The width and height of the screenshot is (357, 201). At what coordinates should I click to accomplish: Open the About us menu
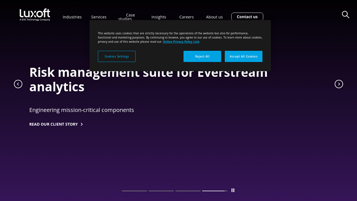214,17
